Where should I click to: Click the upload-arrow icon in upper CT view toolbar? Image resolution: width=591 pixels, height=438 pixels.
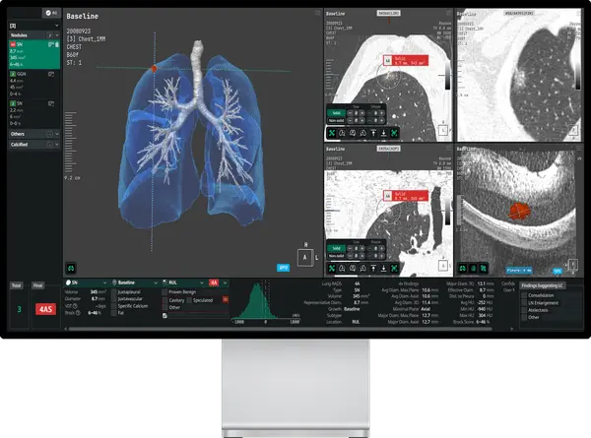pyautogui.click(x=373, y=133)
